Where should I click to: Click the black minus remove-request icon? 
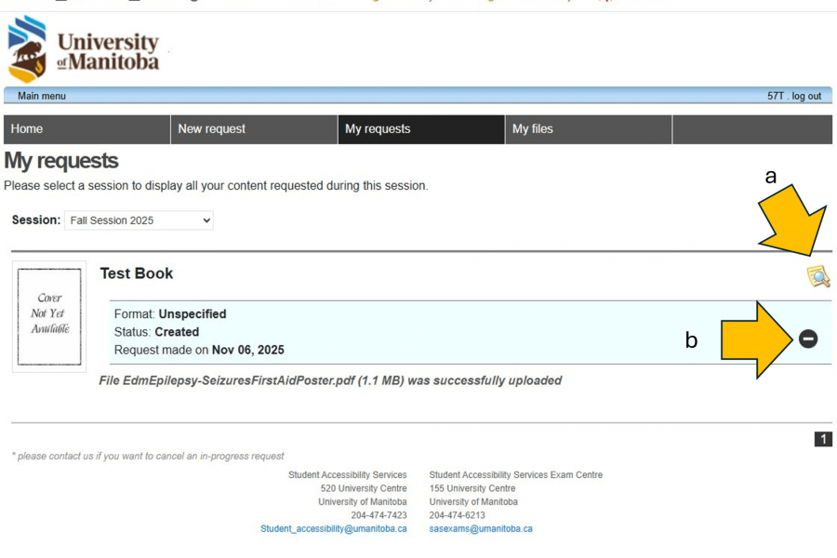click(808, 339)
